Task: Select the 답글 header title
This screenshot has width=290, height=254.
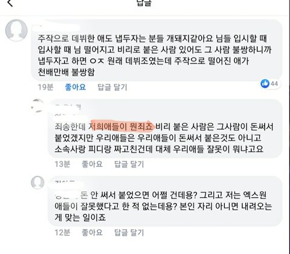Action: tap(144, 3)
